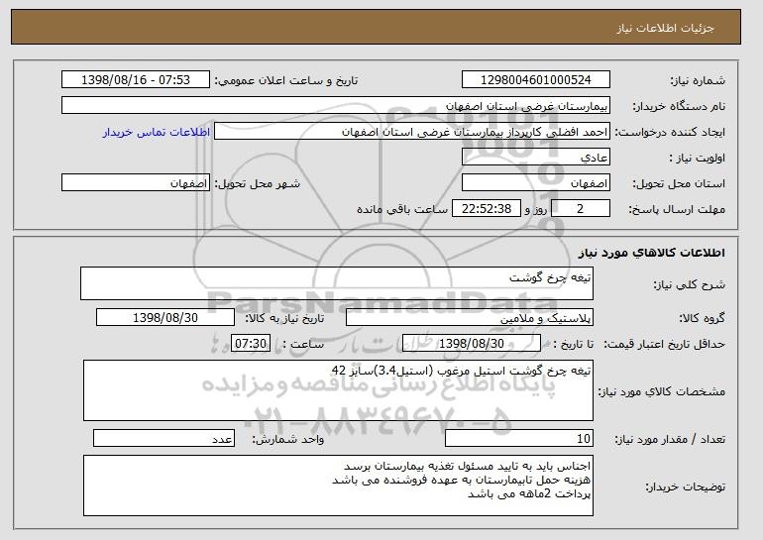Click the item specifications box with سایز 42

pyautogui.click(x=338, y=390)
